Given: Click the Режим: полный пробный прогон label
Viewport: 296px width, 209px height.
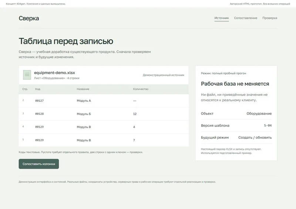Looking at the screenshot, I should [223, 73].
